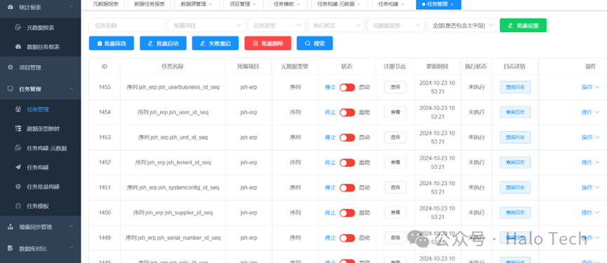Click the 数据类型映射 sidebar icon
The width and height of the screenshot is (607, 263).
click(18, 128)
